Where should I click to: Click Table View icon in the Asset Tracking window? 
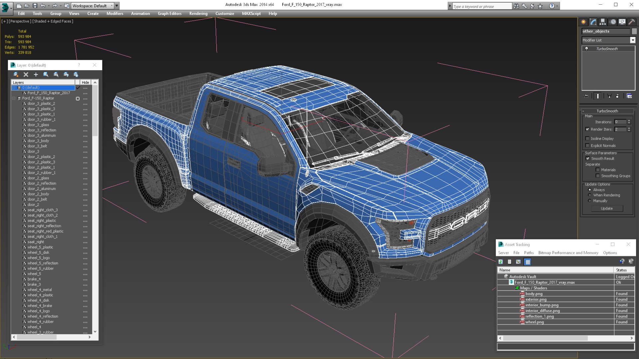(528, 262)
